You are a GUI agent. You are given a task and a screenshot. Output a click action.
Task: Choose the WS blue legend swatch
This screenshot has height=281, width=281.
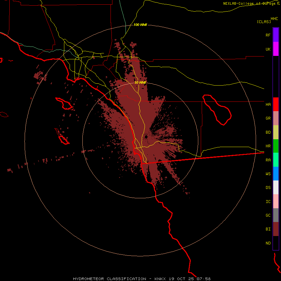pos(276,174)
